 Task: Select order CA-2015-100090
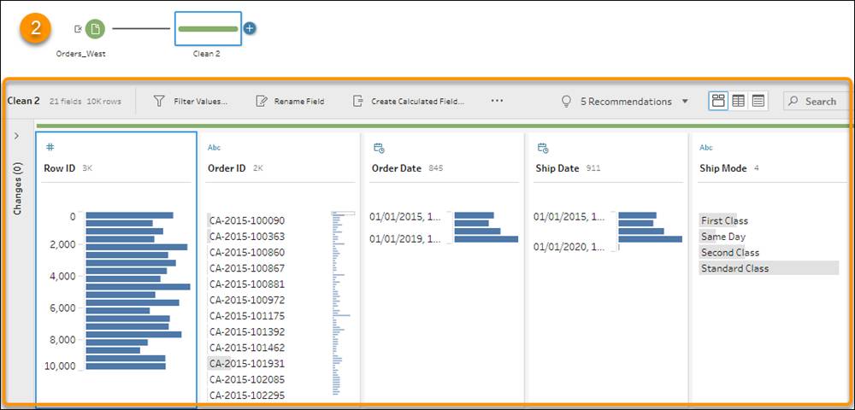(x=247, y=220)
